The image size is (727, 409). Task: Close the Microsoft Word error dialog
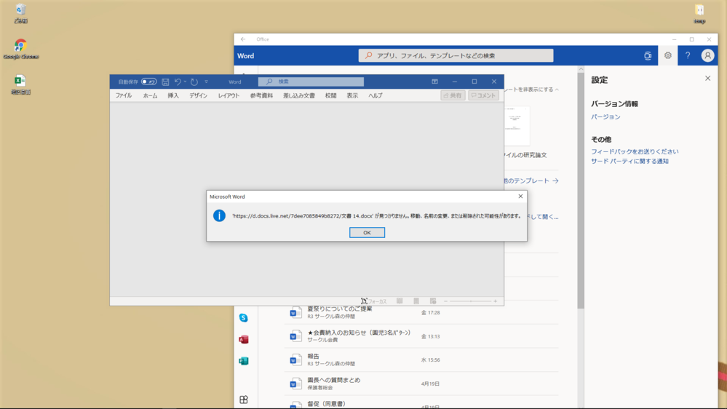(520, 196)
